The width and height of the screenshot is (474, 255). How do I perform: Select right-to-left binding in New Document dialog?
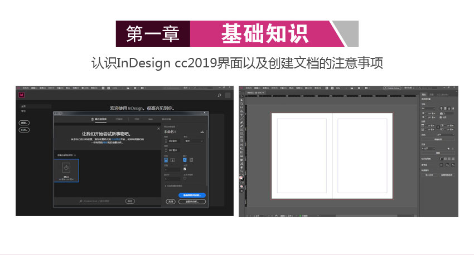pyautogui.click(x=191, y=160)
